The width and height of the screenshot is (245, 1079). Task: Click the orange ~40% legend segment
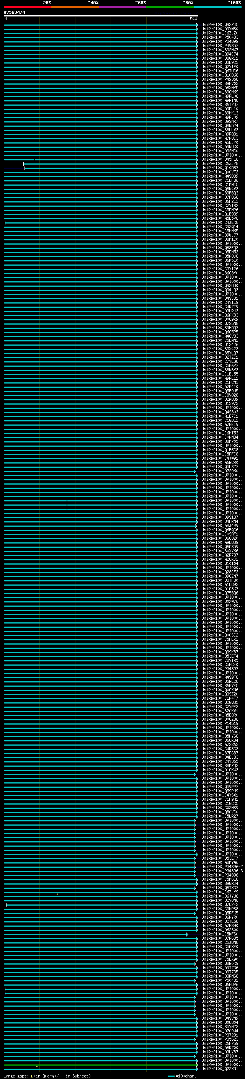[75, 7]
